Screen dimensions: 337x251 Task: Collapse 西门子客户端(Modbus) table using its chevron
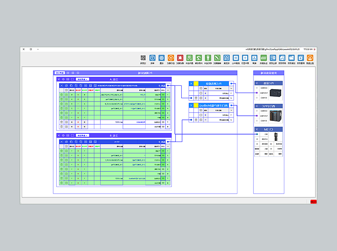[x=231, y=110]
